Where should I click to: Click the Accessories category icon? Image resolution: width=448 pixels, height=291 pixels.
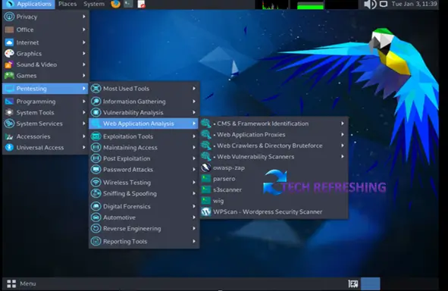[x=9, y=136]
